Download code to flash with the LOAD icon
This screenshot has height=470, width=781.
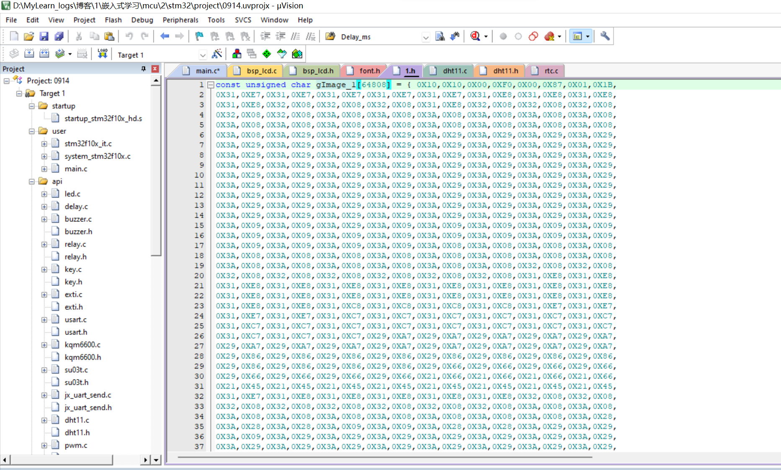[103, 54]
